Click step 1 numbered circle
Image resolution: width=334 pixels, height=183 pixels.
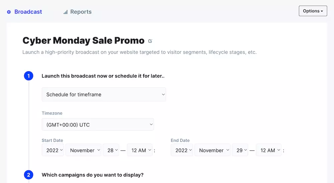(28, 76)
